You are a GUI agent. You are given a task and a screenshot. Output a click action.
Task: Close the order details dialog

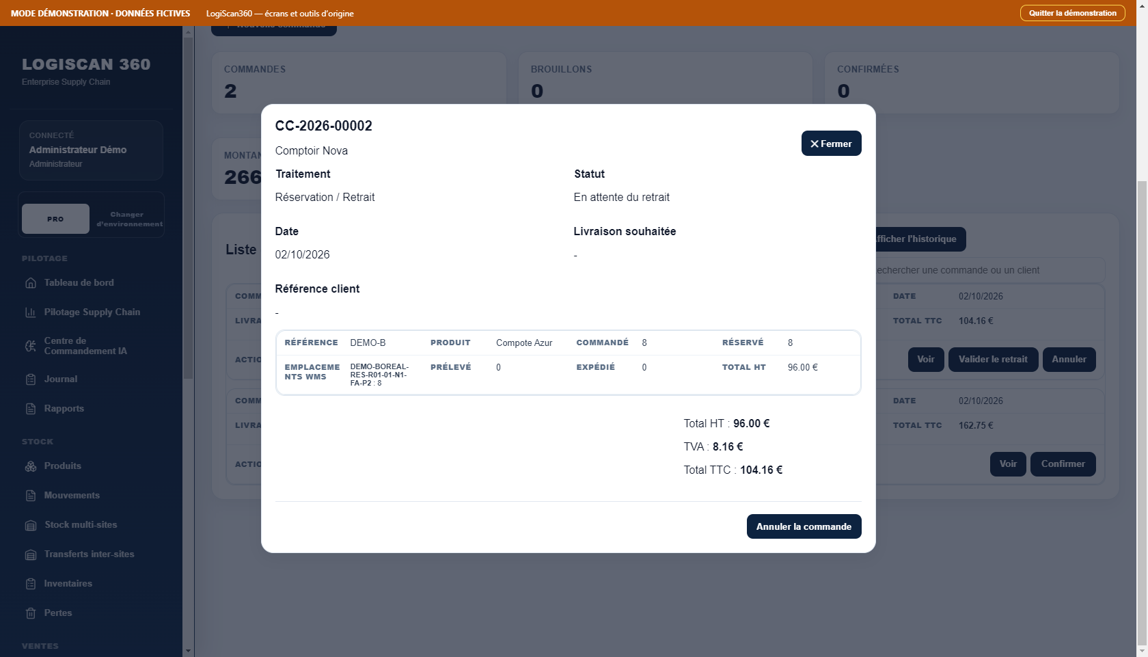point(831,144)
